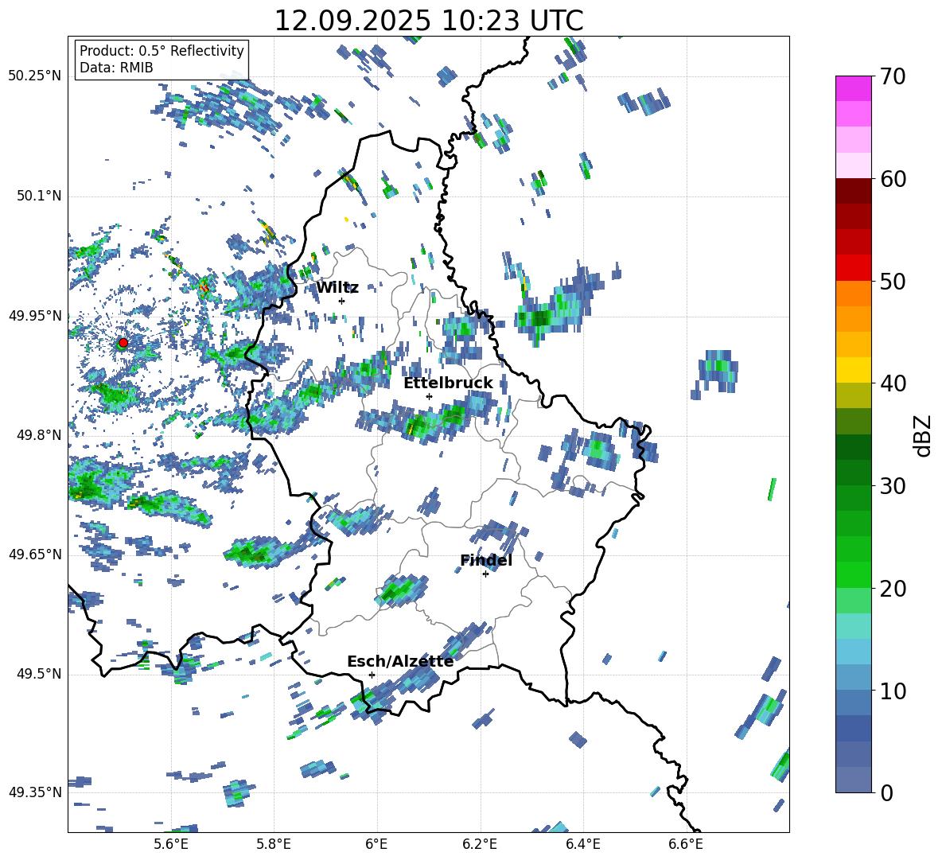942x860 pixels.
Task: Click the 6.2°E longitude label
Action: pyautogui.click(x=480, y=844)
